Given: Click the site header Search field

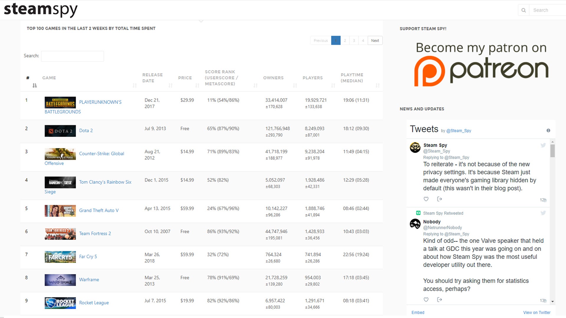Looking at the screenshot, I should point(547,10).
